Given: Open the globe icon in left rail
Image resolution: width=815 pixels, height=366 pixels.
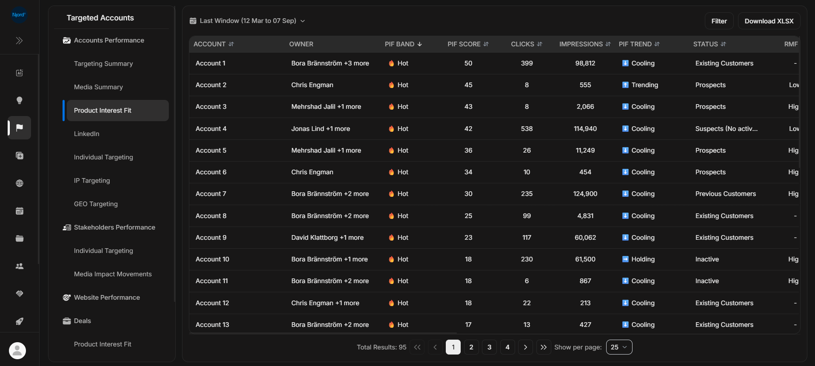Looking at the screenshot, I should [19, 183].
